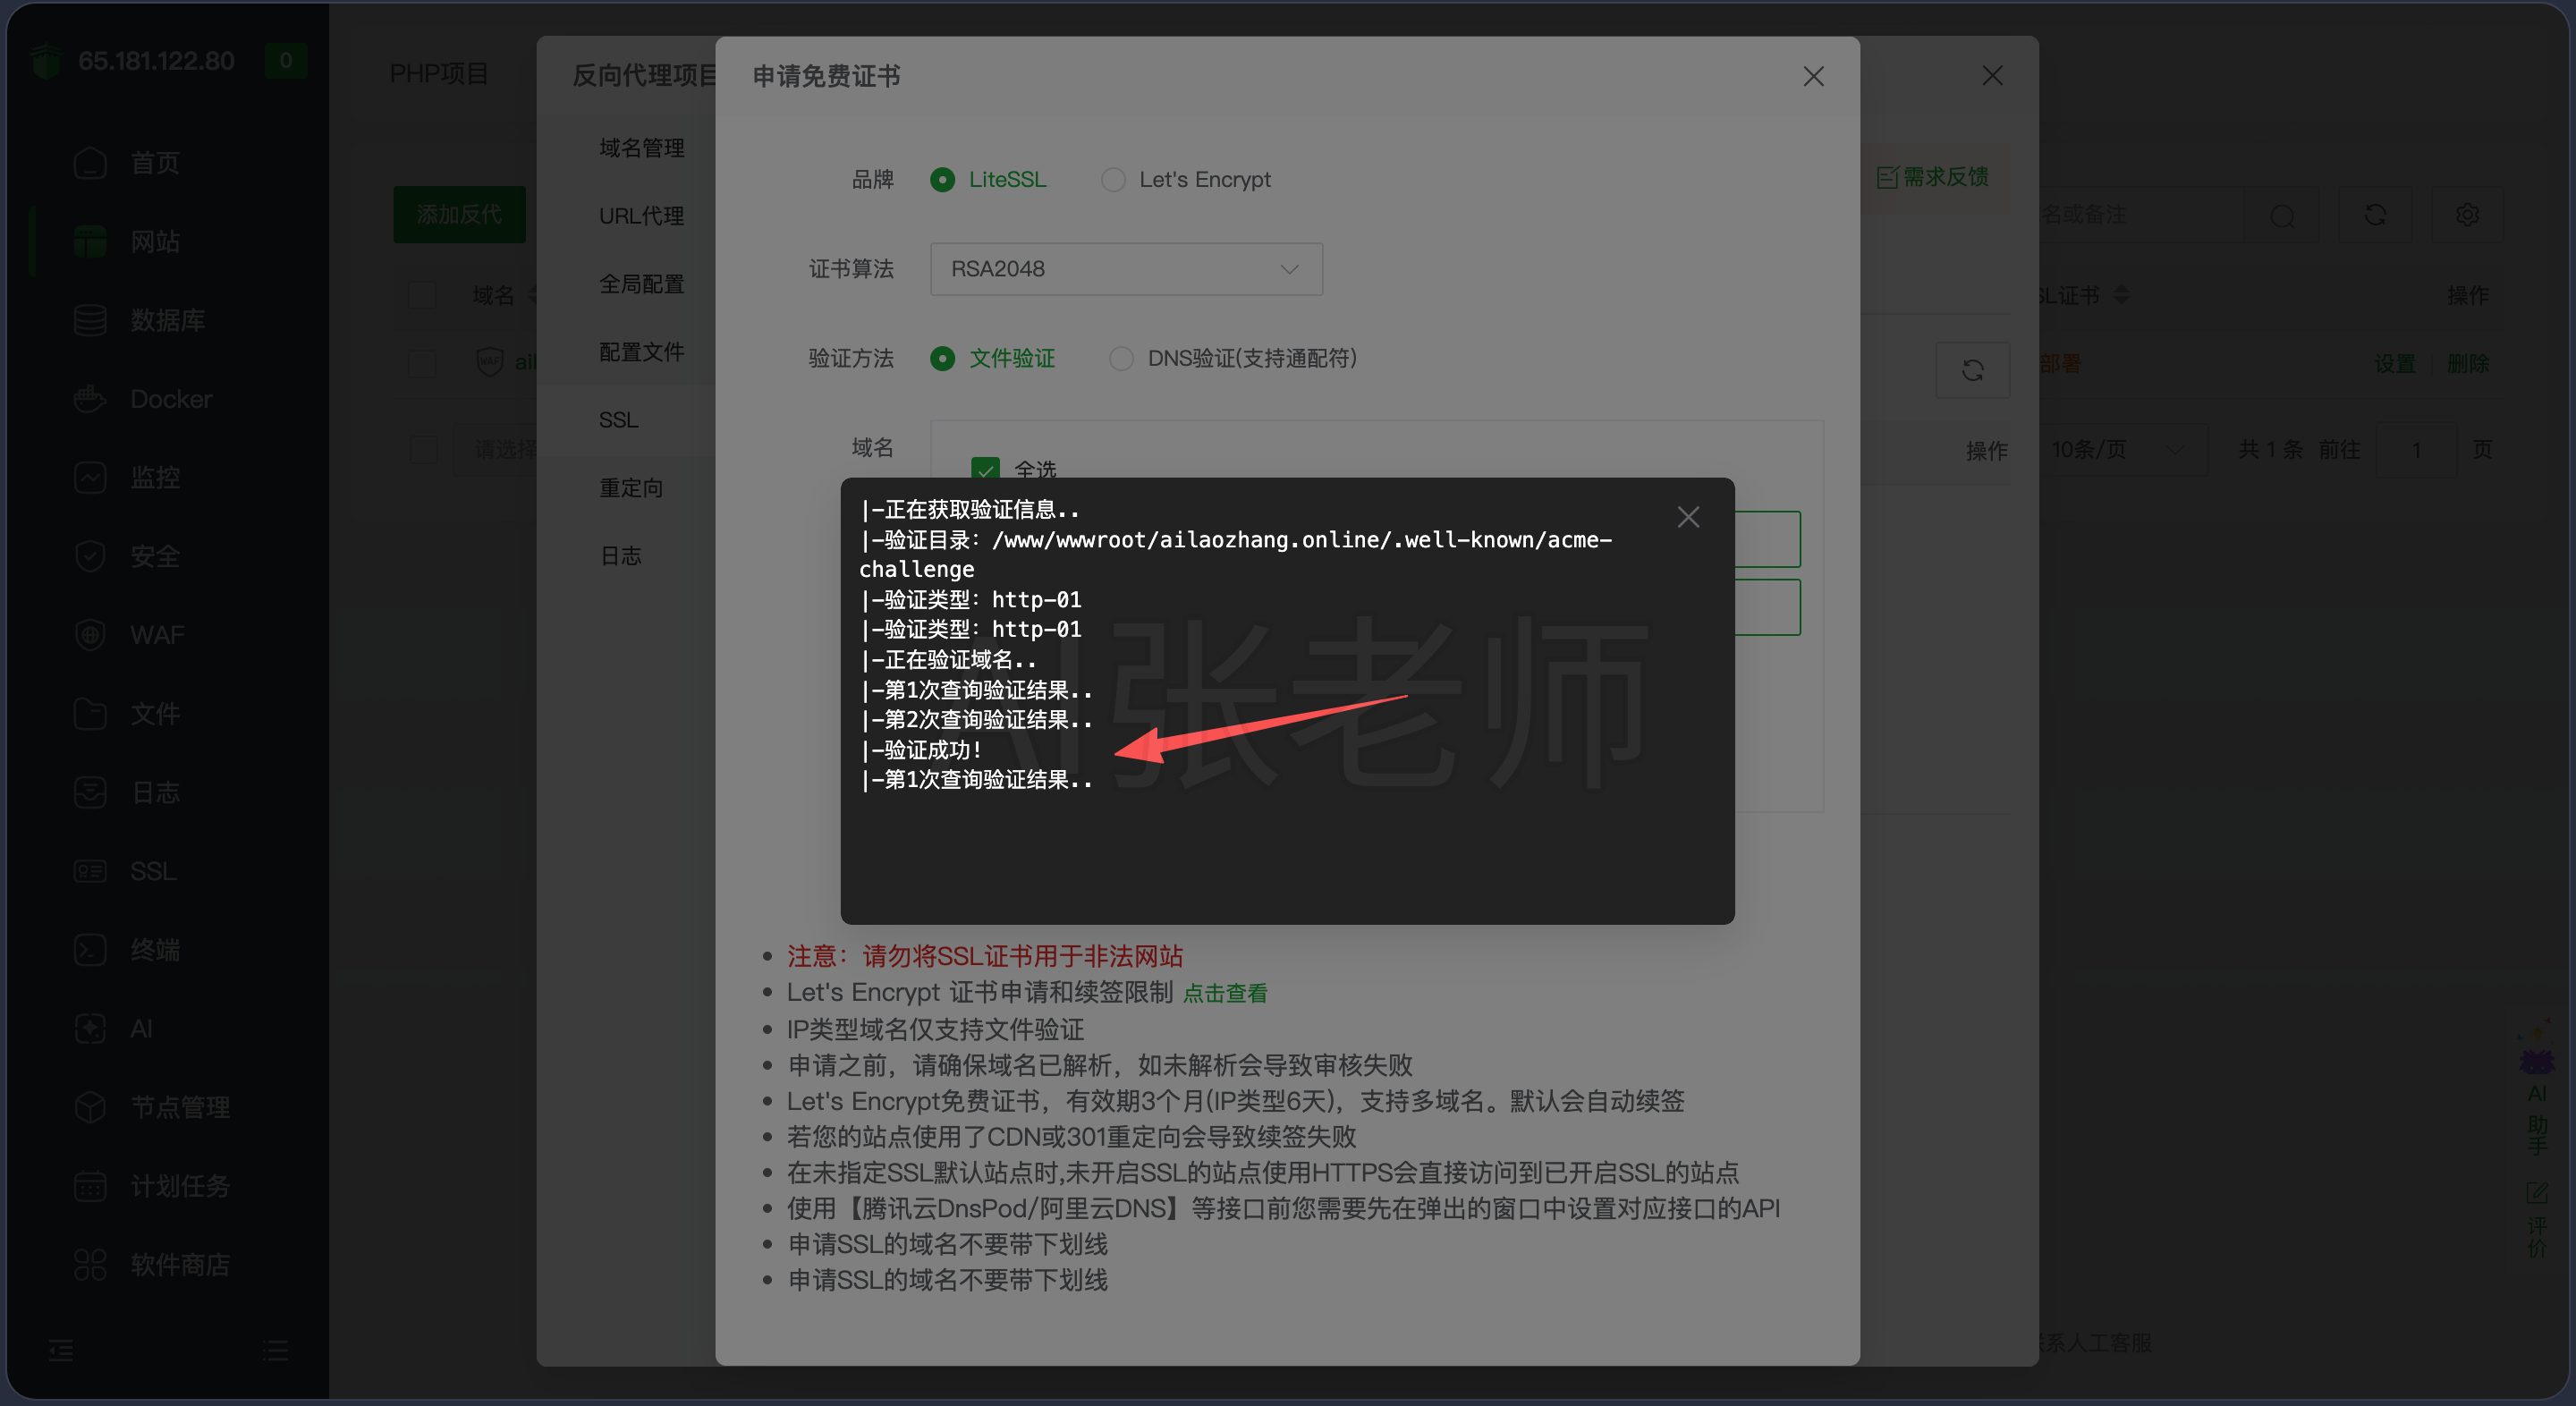Click the server IP 65.181.122.80
2576x1406 pixels.
pyautogui.click(x=156, y=61)
